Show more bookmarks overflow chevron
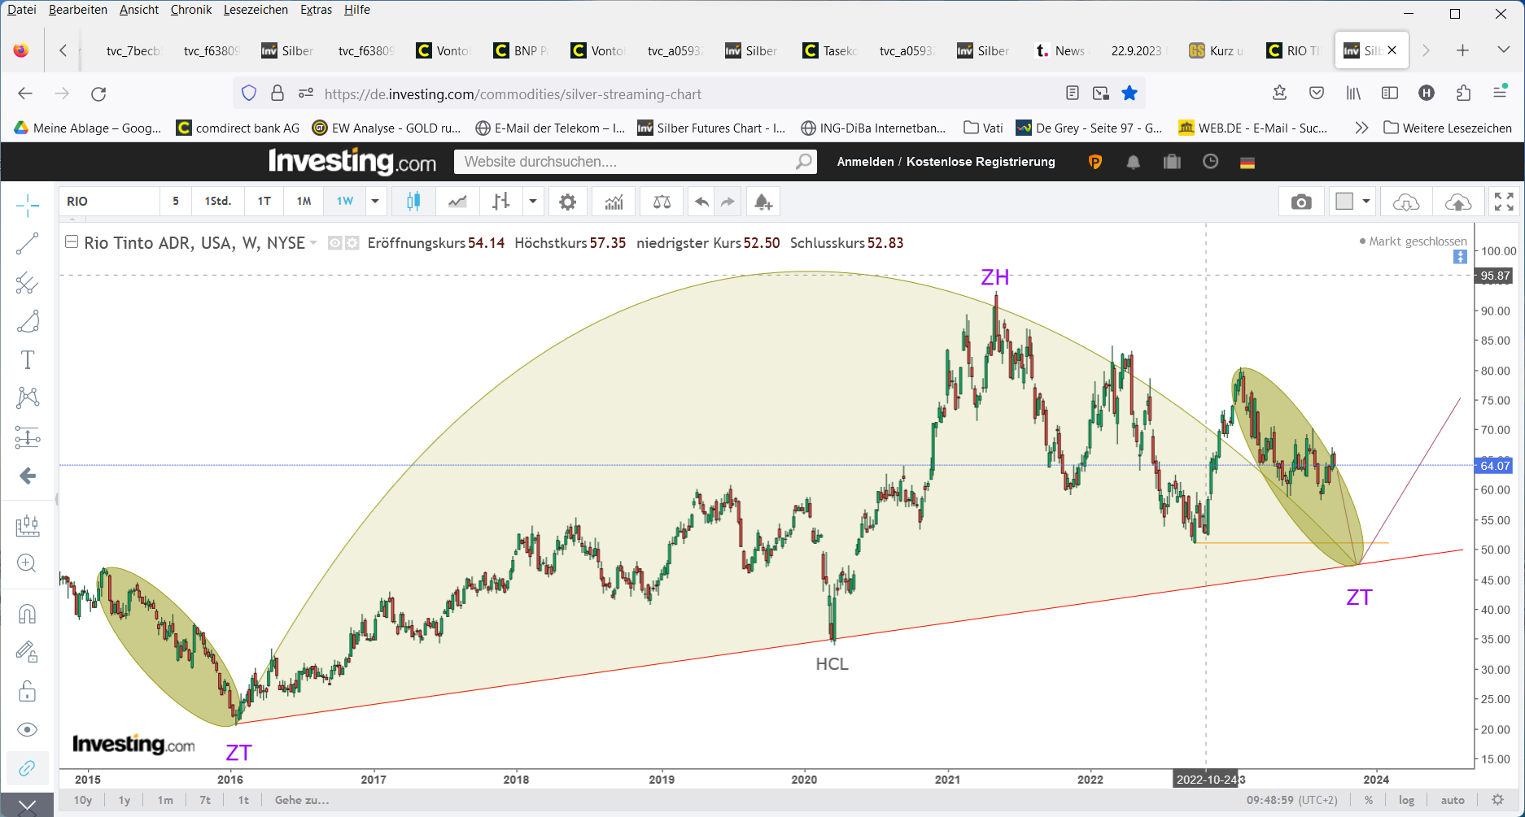 tap(1361, 128)
